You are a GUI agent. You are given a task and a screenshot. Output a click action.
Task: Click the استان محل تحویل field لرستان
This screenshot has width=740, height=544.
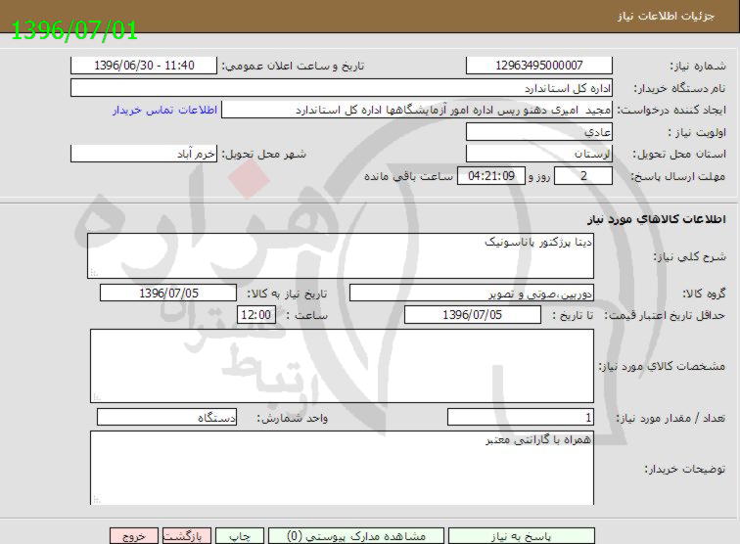pos(539,154)
